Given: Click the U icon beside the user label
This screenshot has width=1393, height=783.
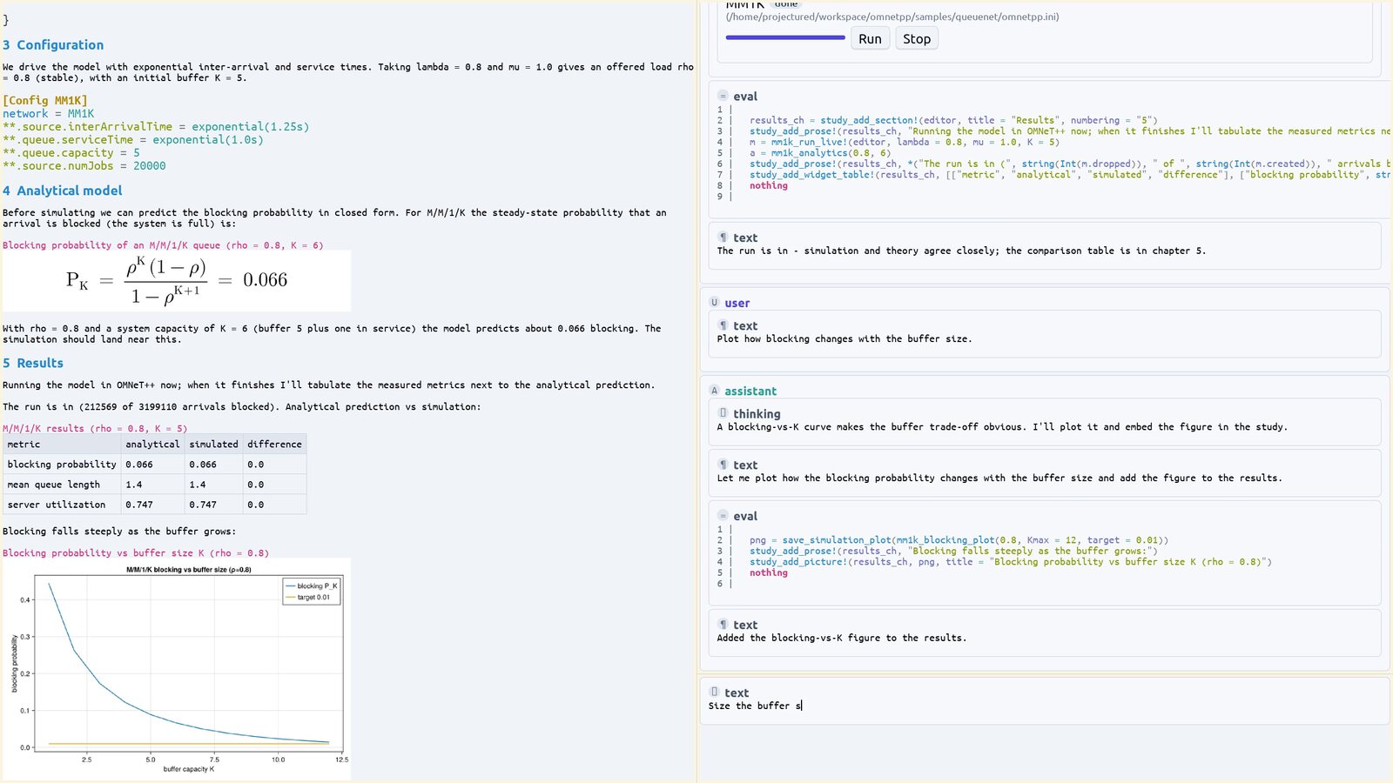Looking at the screenshot, I should coord(714,303).
